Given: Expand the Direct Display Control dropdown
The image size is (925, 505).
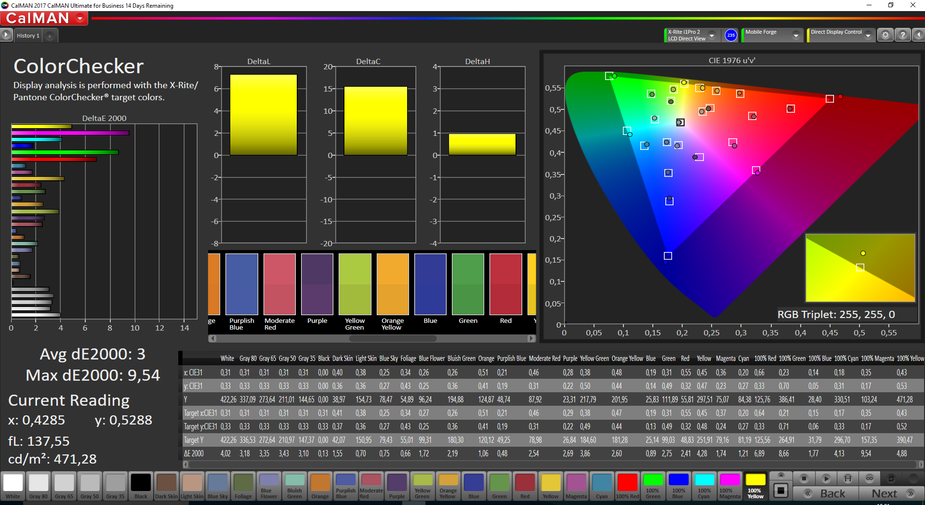Looking at the screenshot, I should [868, 35].
